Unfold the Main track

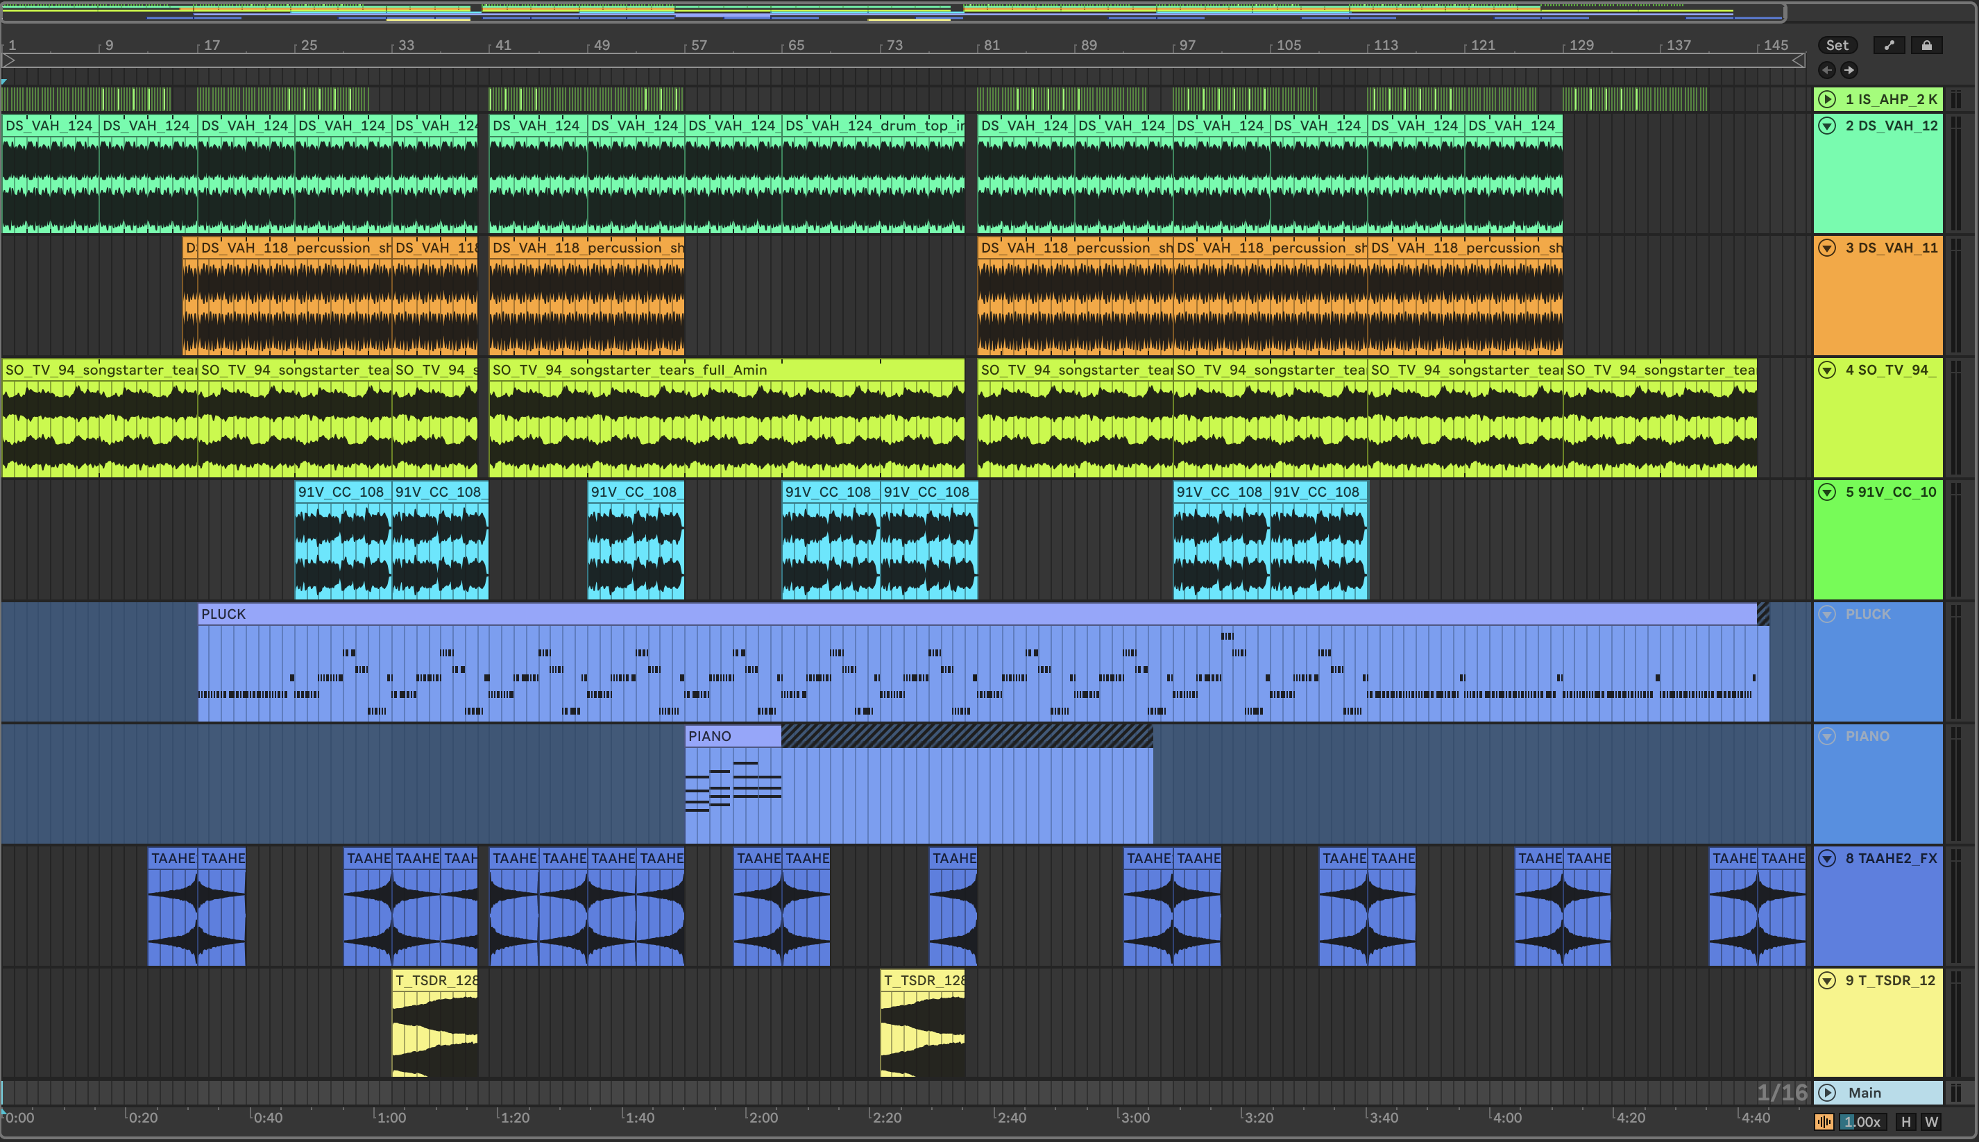pos(1827,1093)
